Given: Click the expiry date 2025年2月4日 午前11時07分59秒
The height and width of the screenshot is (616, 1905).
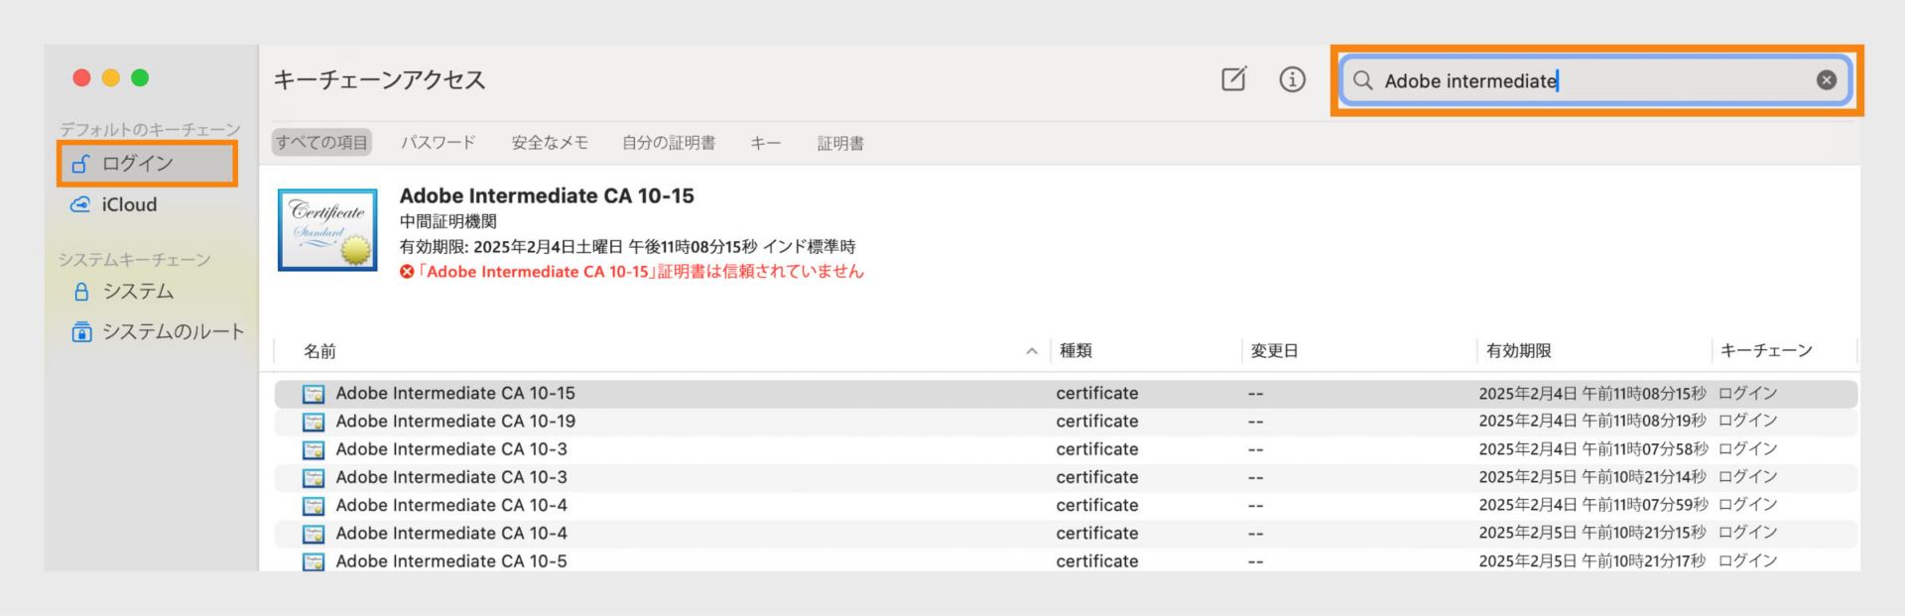Looking at the screenshot, I should pyautogui.click(x=1593, y=505).
